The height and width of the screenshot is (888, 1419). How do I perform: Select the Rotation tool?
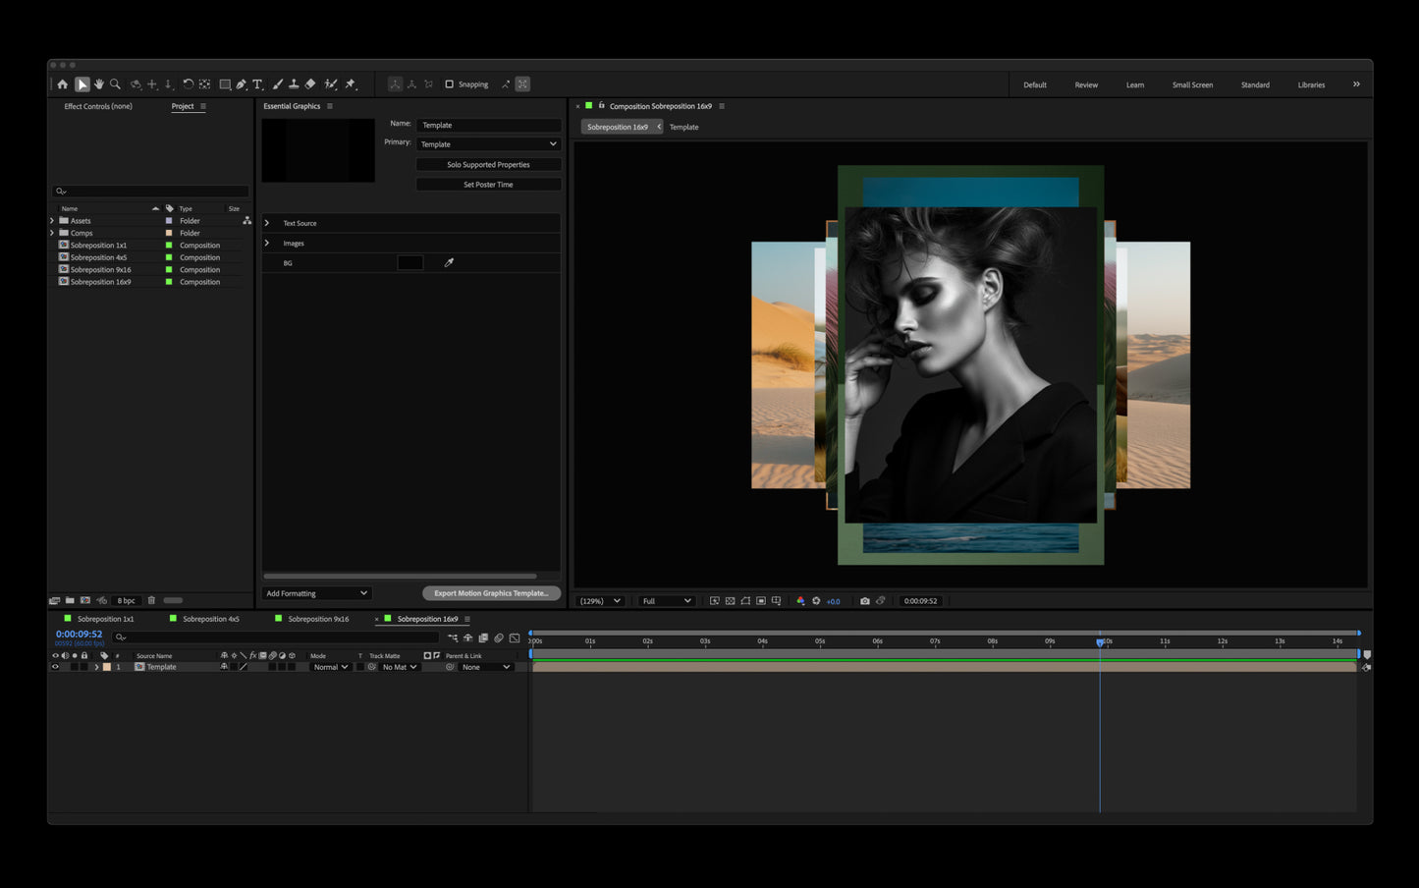click(188, 84)
